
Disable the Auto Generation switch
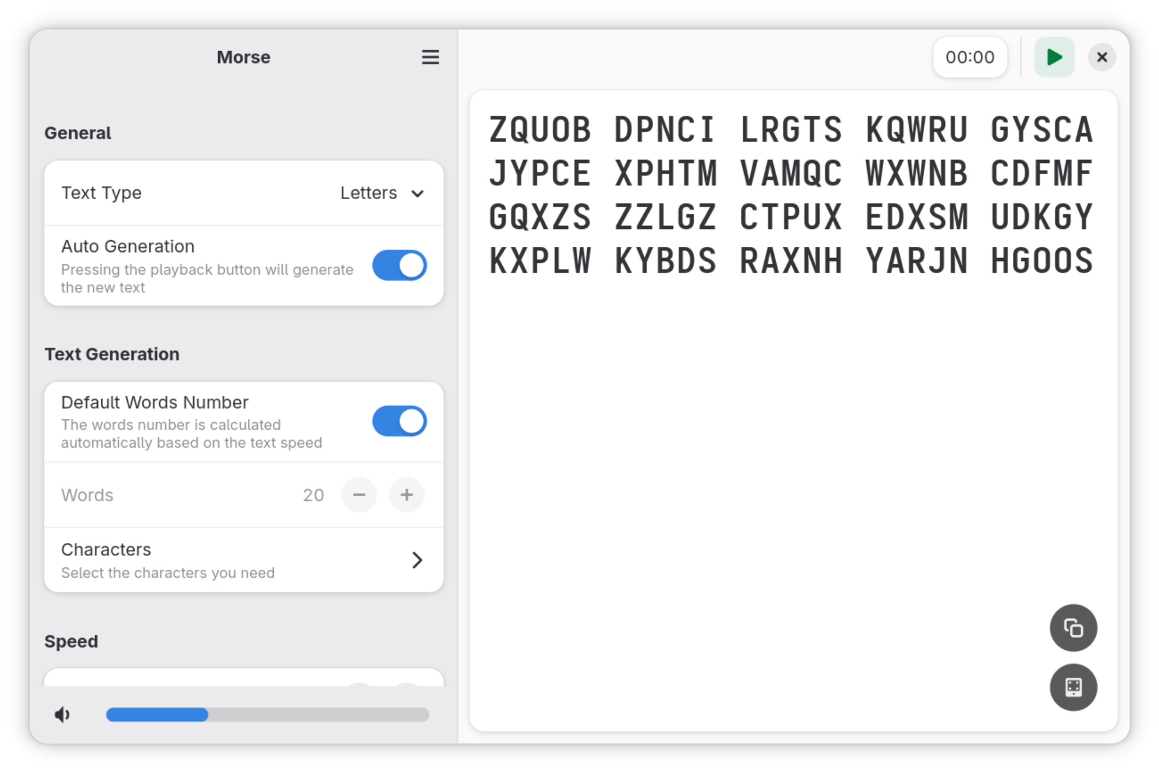point(399,265)
